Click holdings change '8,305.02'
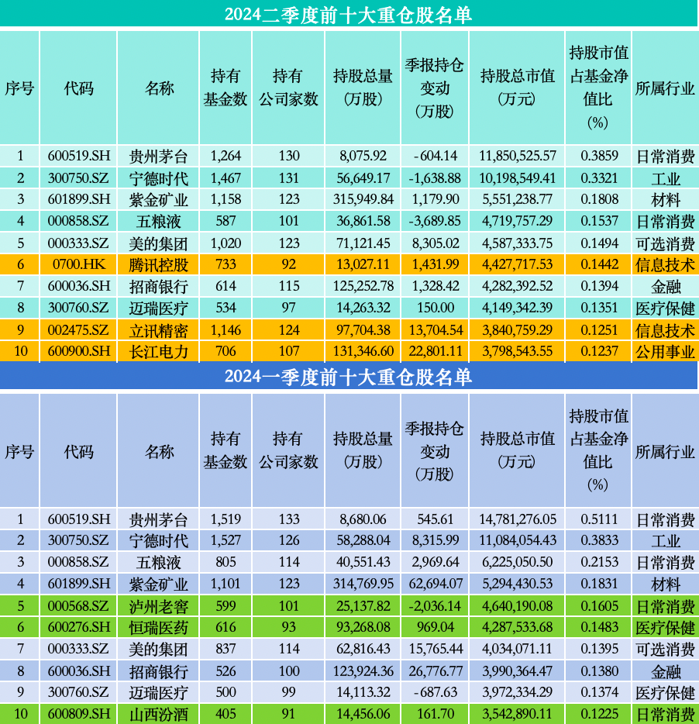Screen dimensions: 699x724 tap(436, 243)
